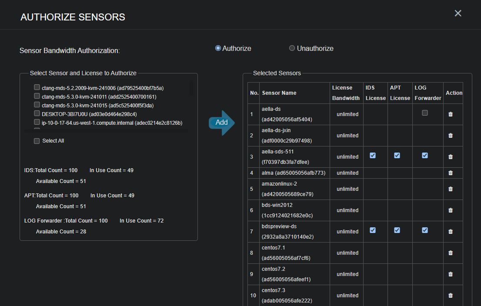The image size is (481, 306).
Task: Delete aella-ds-jxin using its trash icon
Action: coord(451,135)
